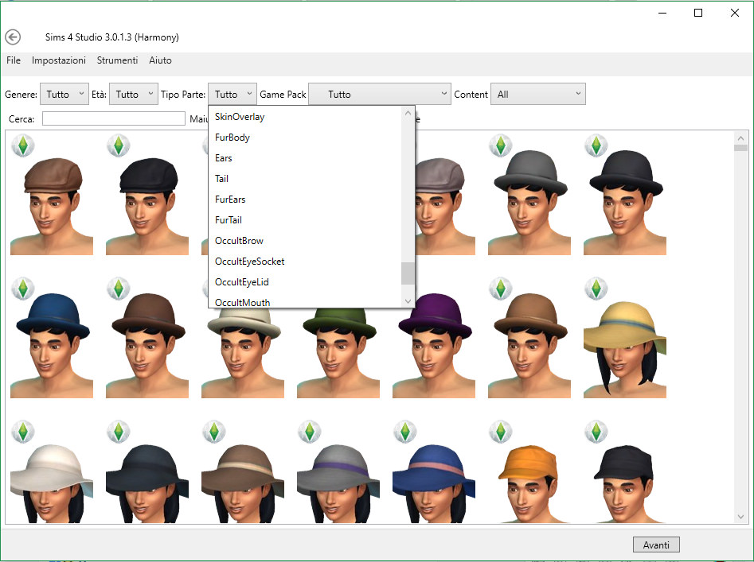
Task: Select FurBody in the open list
Action: coord(232,137)
